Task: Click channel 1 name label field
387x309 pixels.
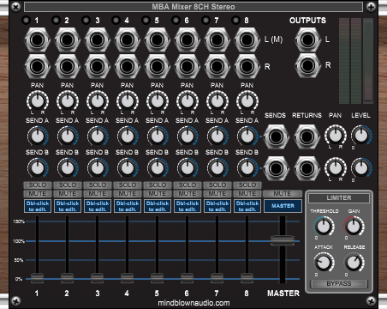Action: [x=38, y=206]
